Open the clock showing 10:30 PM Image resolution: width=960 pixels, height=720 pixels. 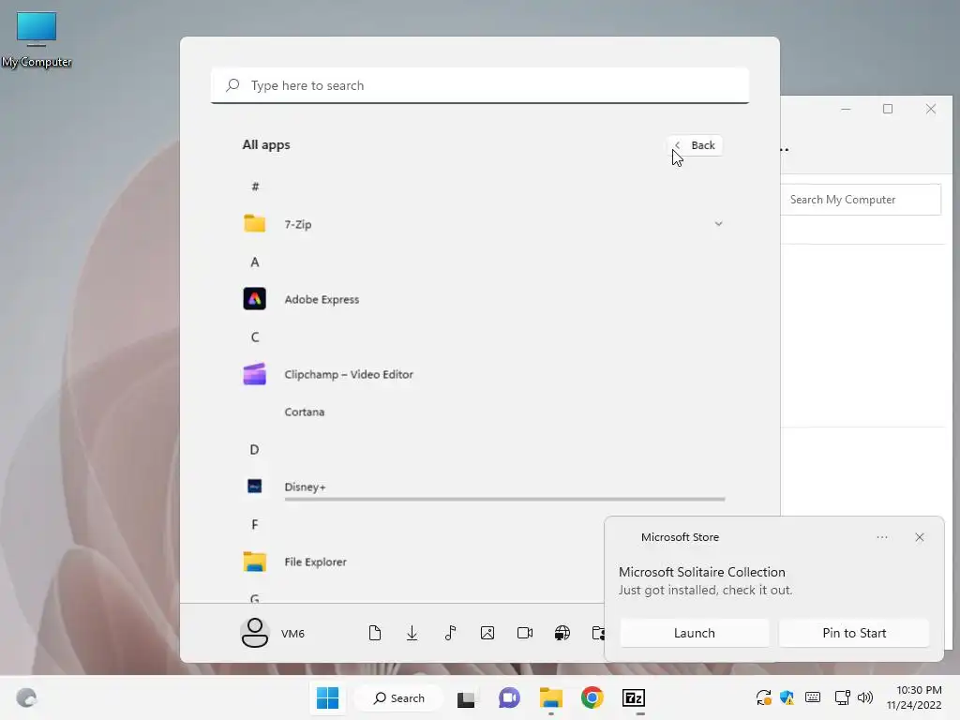pos(915,697)
